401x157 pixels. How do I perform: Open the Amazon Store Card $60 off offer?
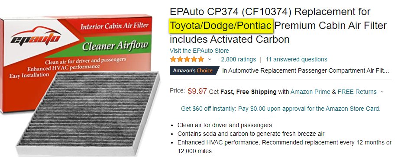[281, 109]
